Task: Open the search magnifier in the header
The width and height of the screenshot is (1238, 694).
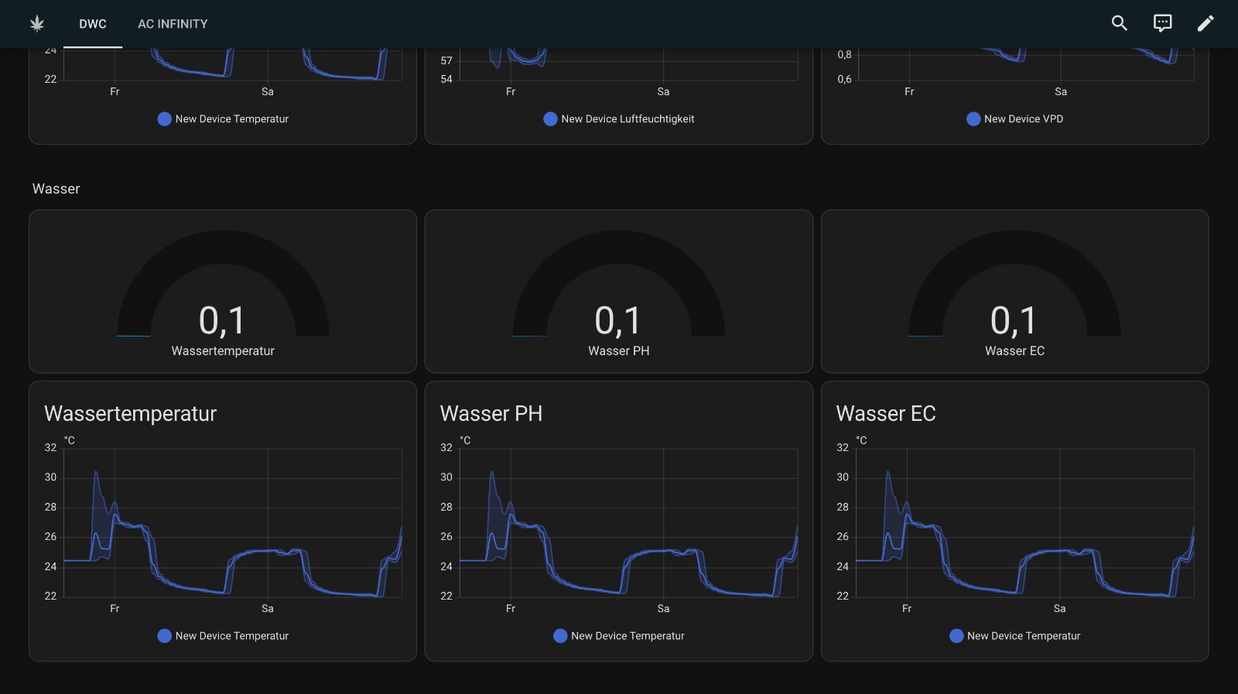Action: (x=1119, y=23)
